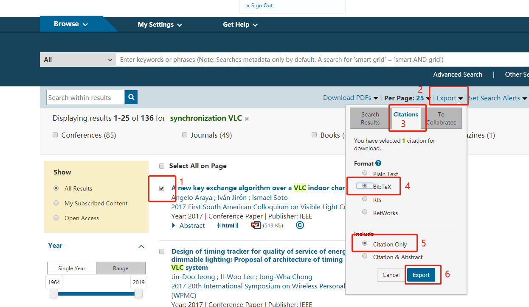Click the HTML view icon on first article

tap(228, 225)
